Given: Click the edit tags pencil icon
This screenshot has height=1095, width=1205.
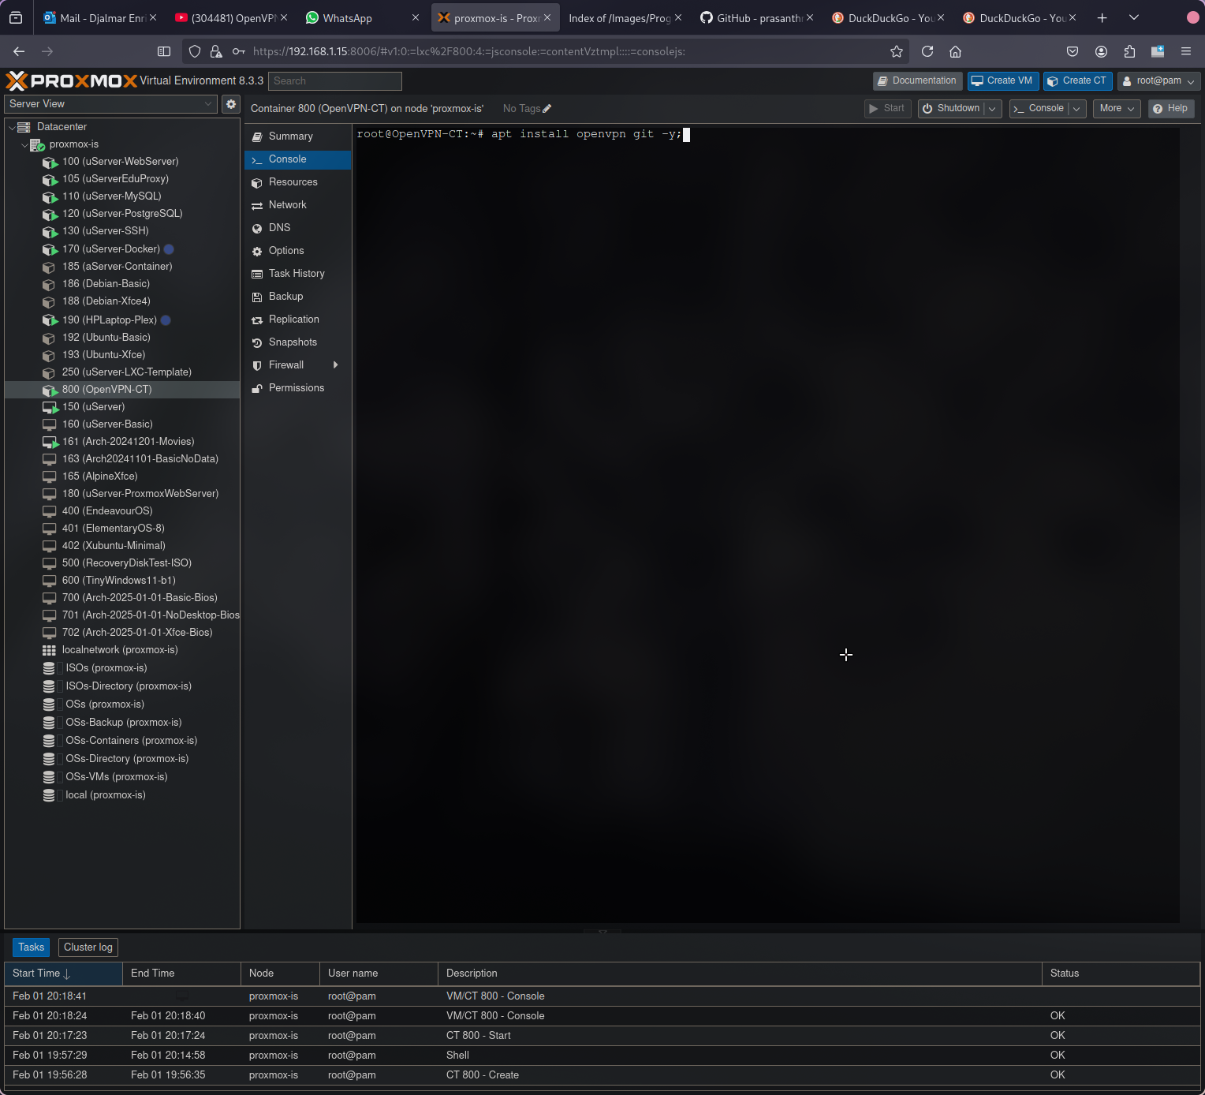Looking at the screenshot, I should (x=547, y=109).
